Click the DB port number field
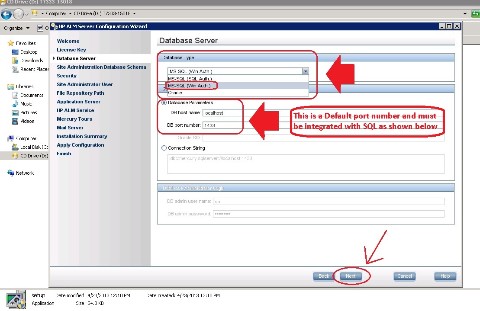 click(323, 125)
